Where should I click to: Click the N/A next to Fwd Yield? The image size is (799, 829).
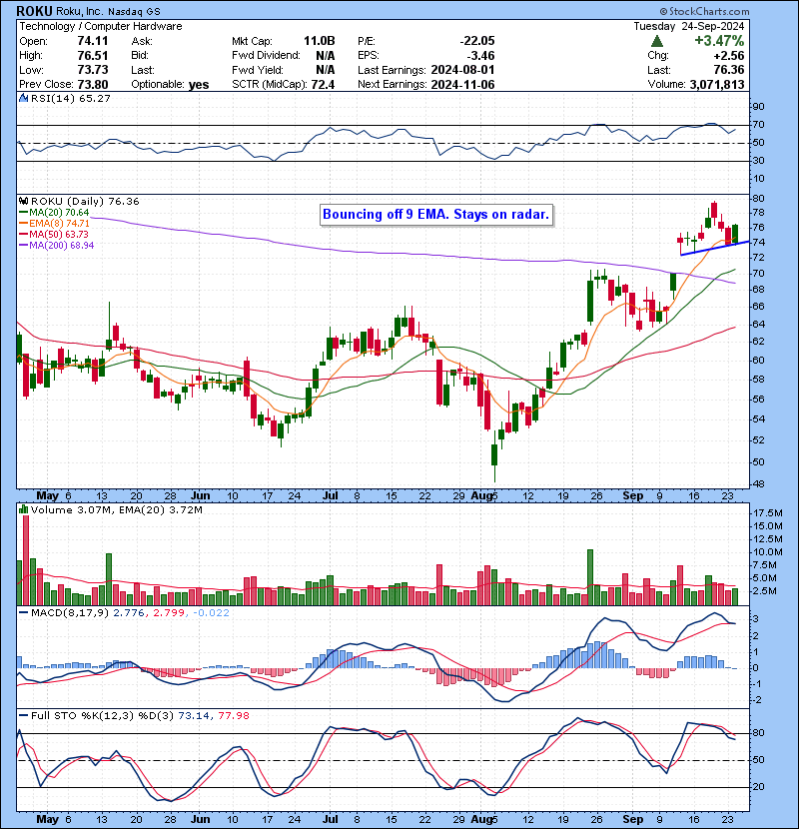[x=326, y=70]
